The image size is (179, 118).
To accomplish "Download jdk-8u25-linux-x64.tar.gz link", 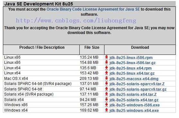I will [132, 73].
